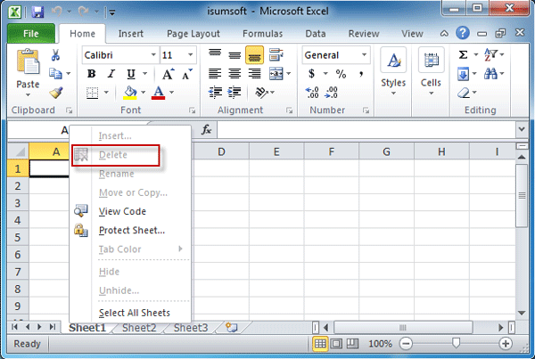Click the Find & Select binoculars icon
The height and width of the screenshot is (359, 535).
click(490, 74)
